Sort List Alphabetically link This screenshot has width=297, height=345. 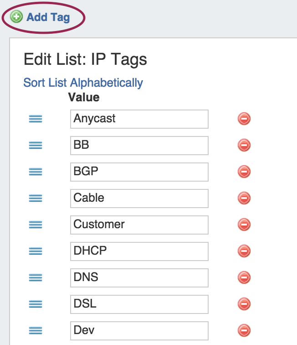click(83, 83)
